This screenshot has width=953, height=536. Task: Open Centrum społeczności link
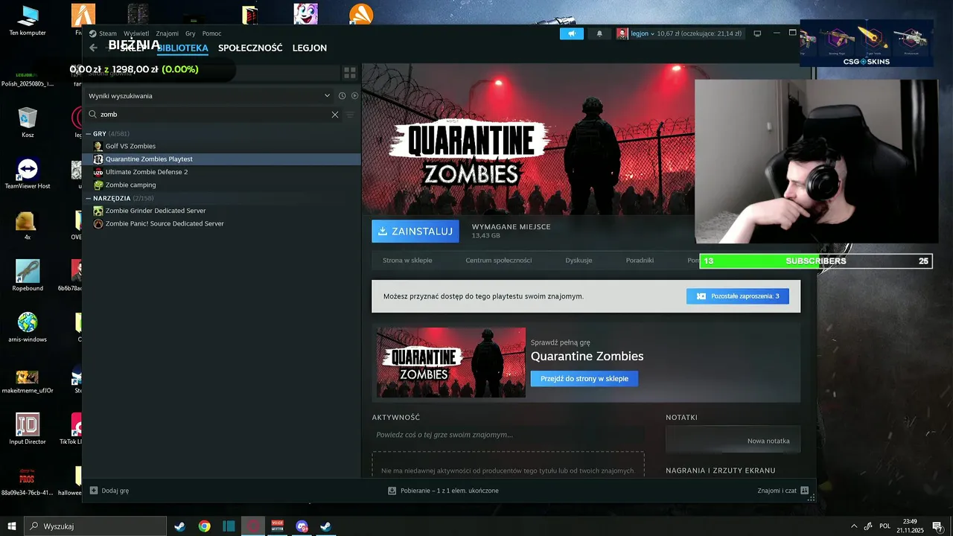click(x=499, y=261)
